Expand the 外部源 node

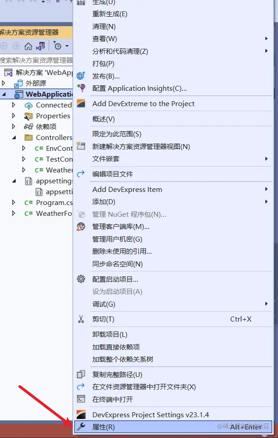click(x=3, y=83)
